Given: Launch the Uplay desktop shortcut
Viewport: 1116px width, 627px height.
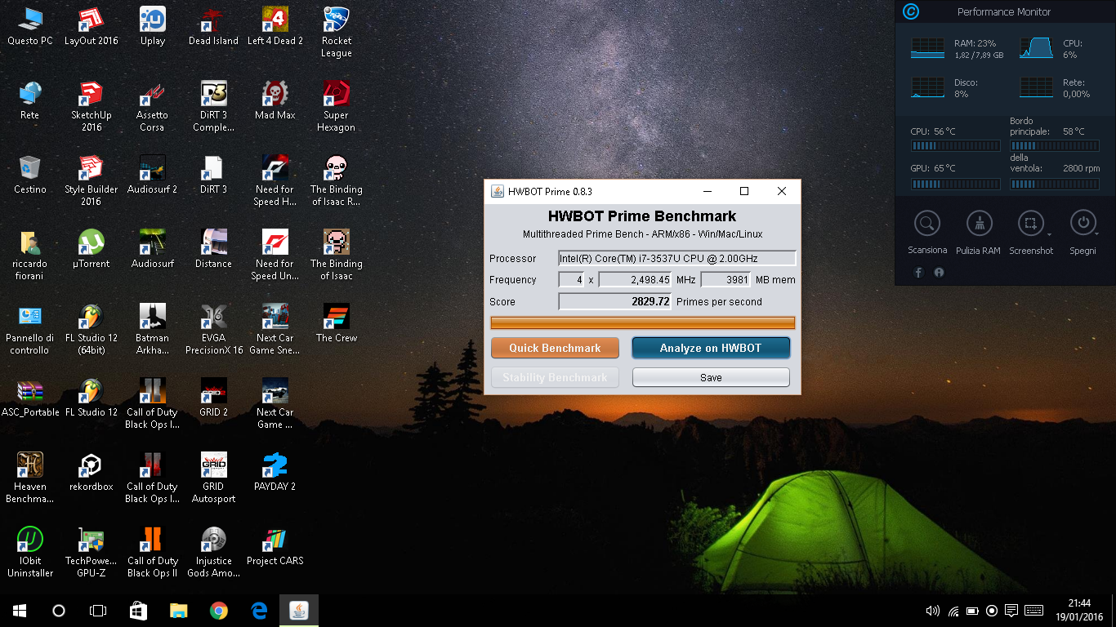Looking at the screenshot, I should pos(153,26).
